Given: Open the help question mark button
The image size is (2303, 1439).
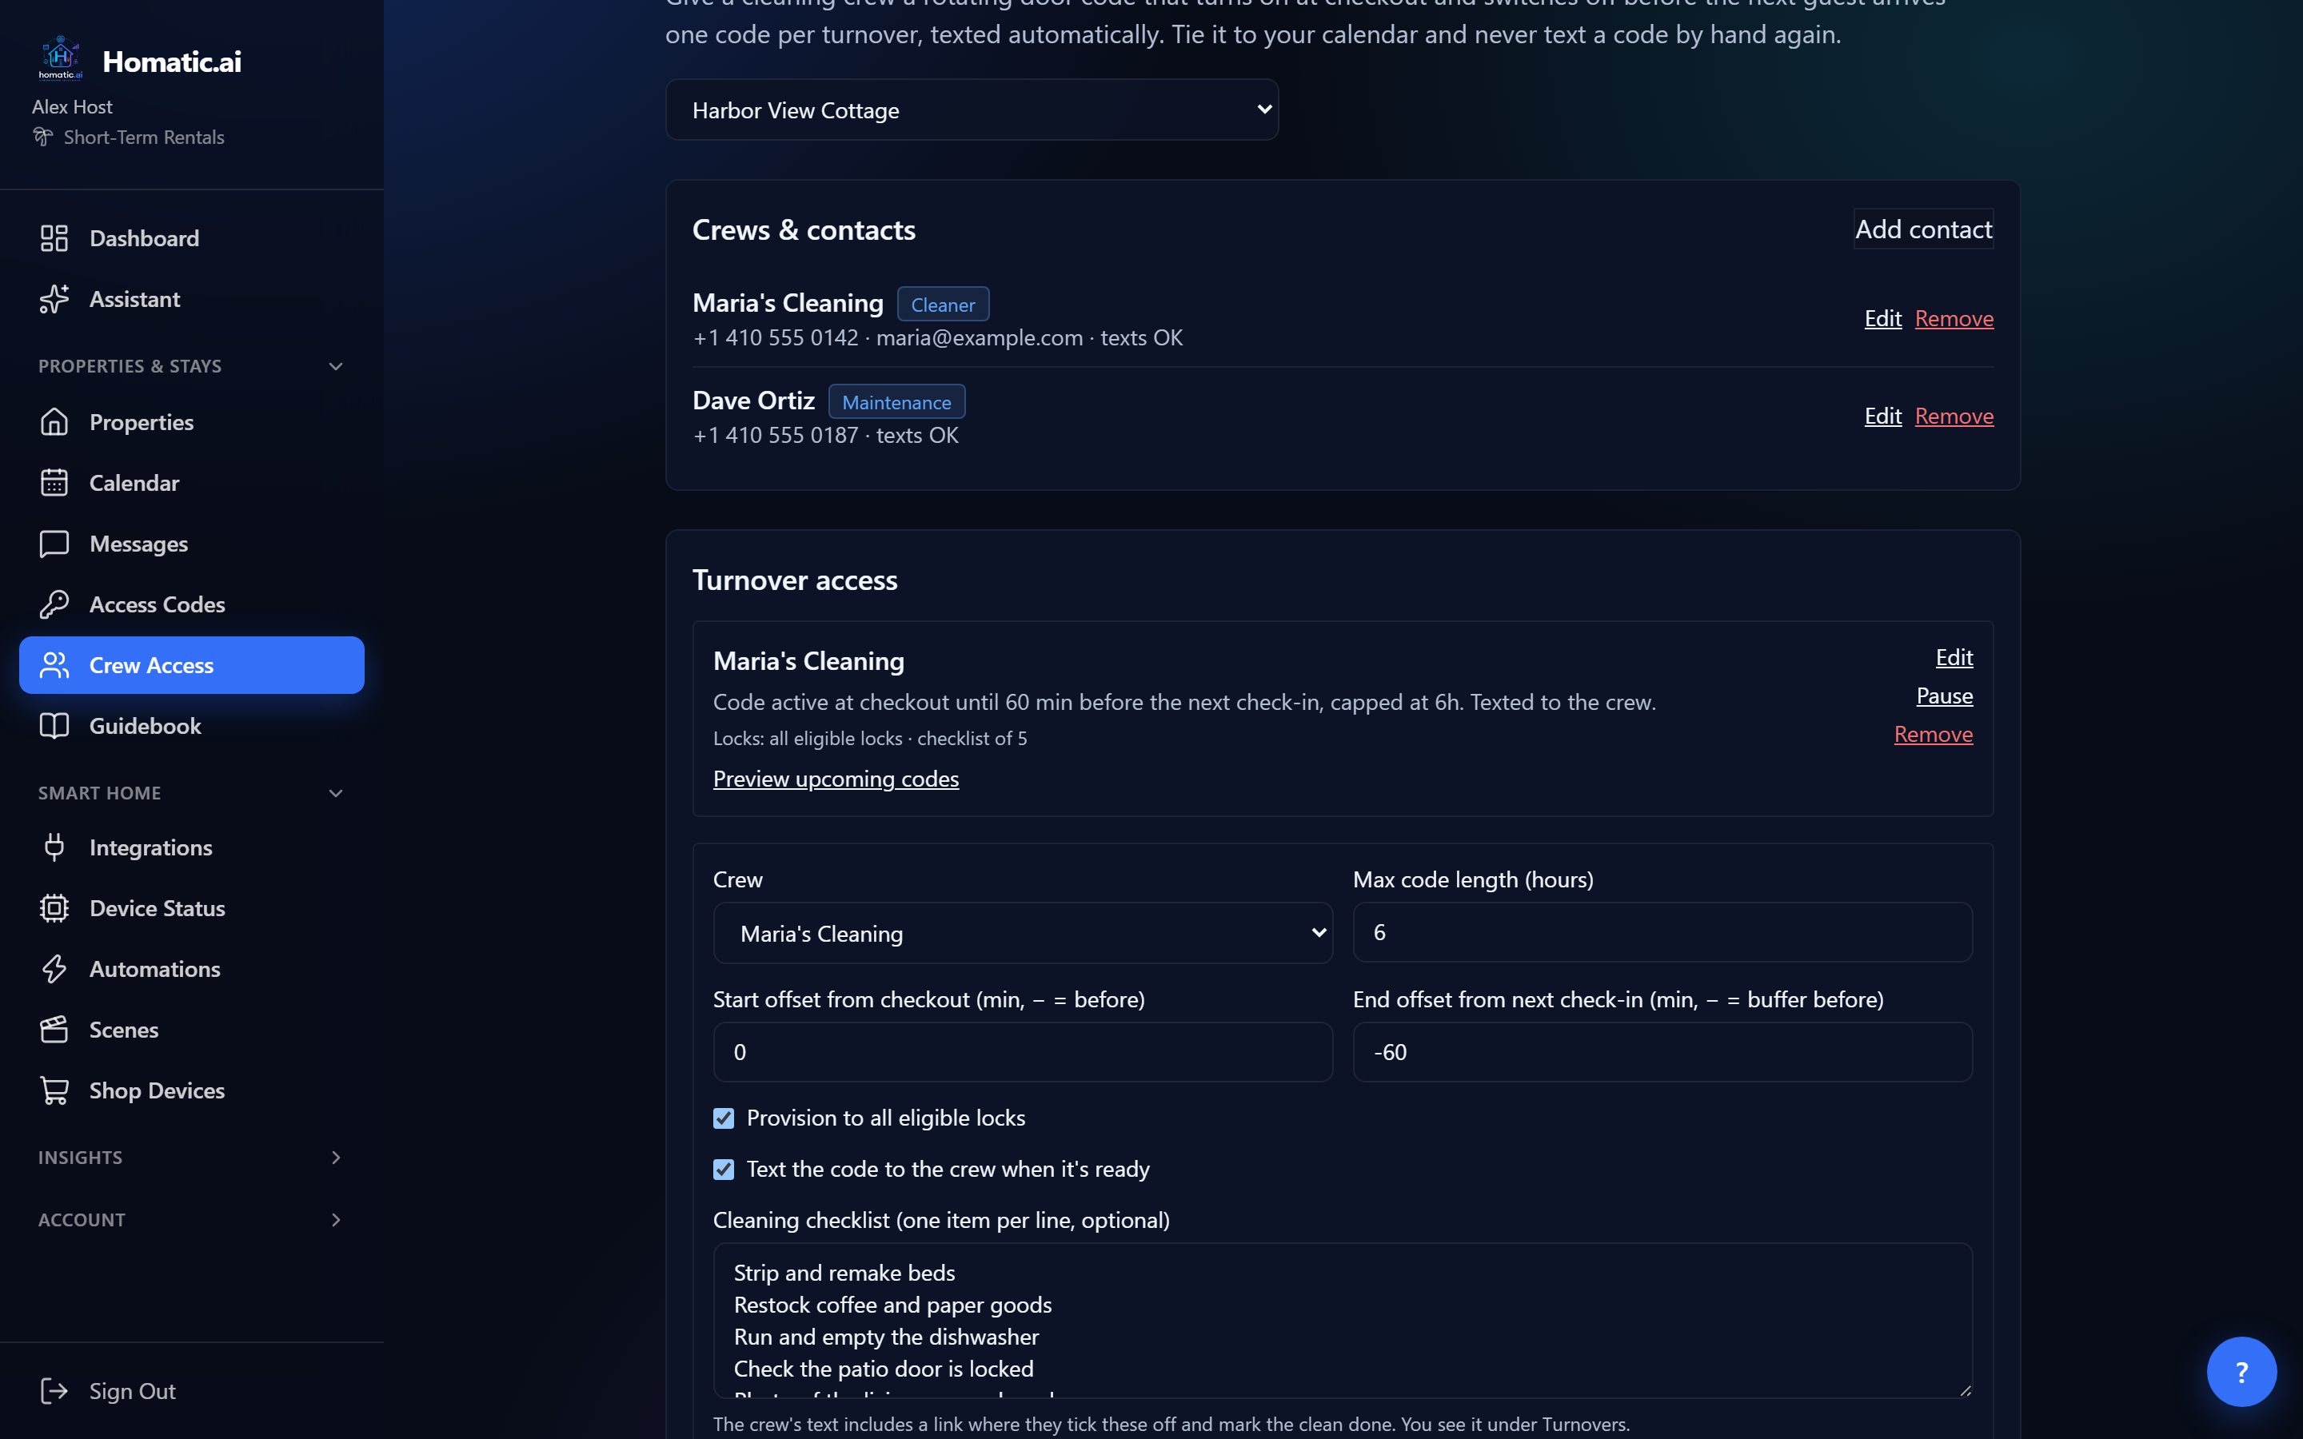Looking at the screenshot, I should (2241, 1371).
